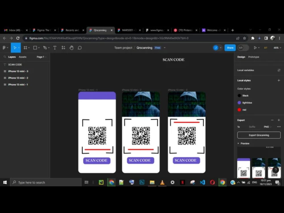Toggle Dev Mode switch

[243, 48]
